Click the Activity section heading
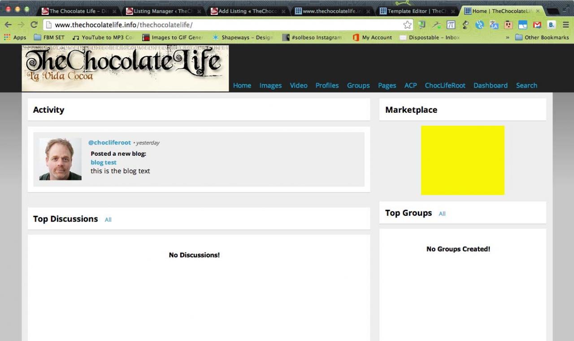The width and height of the screenshot is (574, 341). click(x=48, y=110)
